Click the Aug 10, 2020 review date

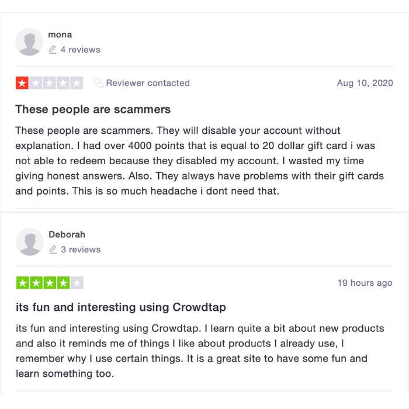coord(365,83)
